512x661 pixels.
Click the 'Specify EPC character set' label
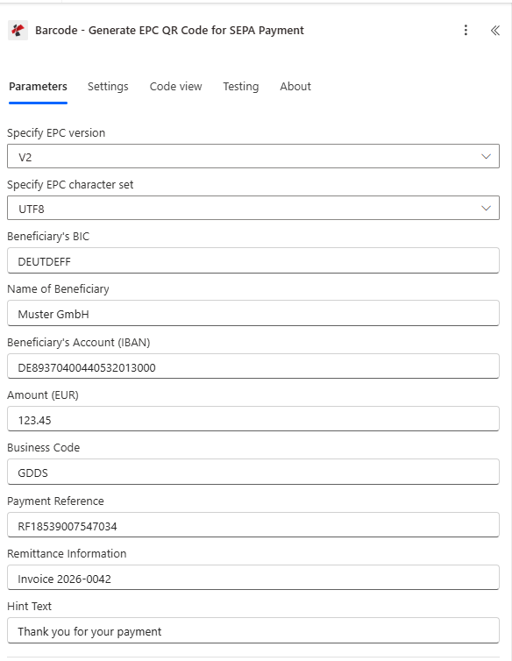click(70, 185)
